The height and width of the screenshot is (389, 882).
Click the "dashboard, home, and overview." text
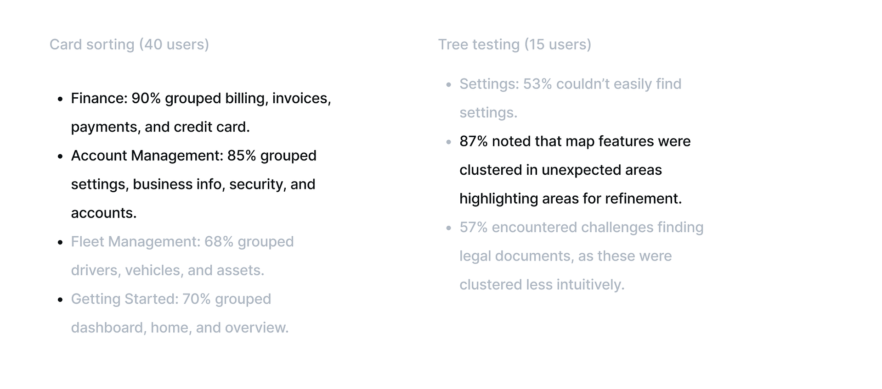pos(180,328)
